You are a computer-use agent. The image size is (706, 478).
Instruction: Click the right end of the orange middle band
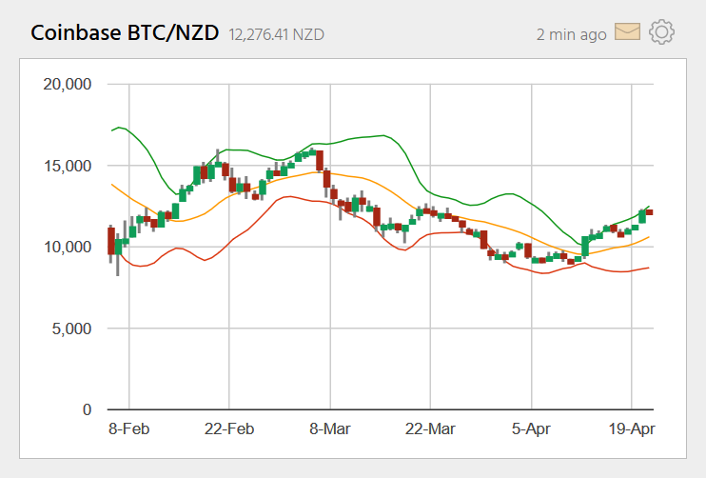[x=648, y=237]
